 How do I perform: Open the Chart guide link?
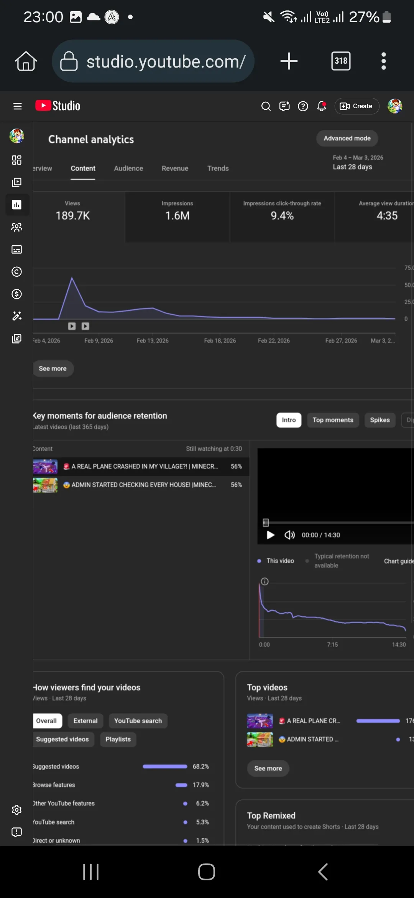coord(399,561)
